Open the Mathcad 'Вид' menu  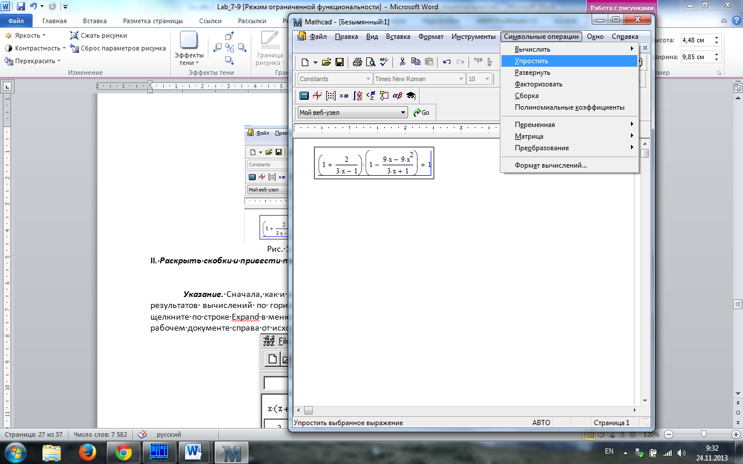click(x=372, y=37)
